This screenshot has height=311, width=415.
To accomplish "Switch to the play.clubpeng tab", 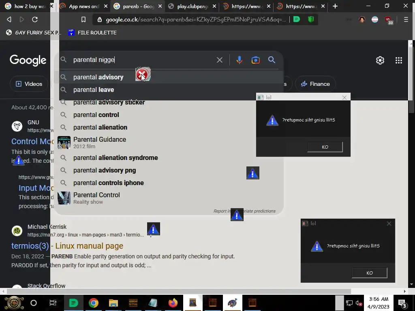I will tap(192, 6).
